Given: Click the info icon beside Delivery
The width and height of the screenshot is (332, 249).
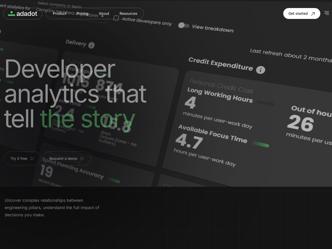Looking at the screenshot, I should [x=91, y=45].
